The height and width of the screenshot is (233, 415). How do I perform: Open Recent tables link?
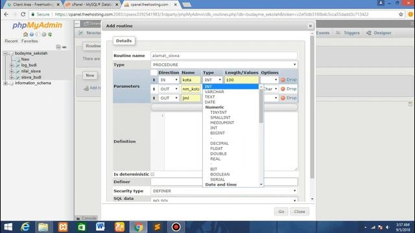[x=11, y=41]
